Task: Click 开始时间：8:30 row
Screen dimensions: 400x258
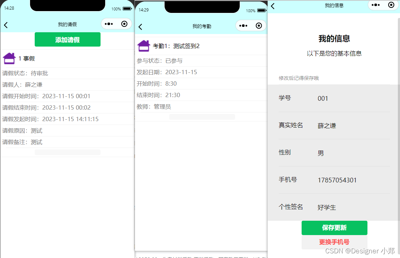Action: pos(201,84)
